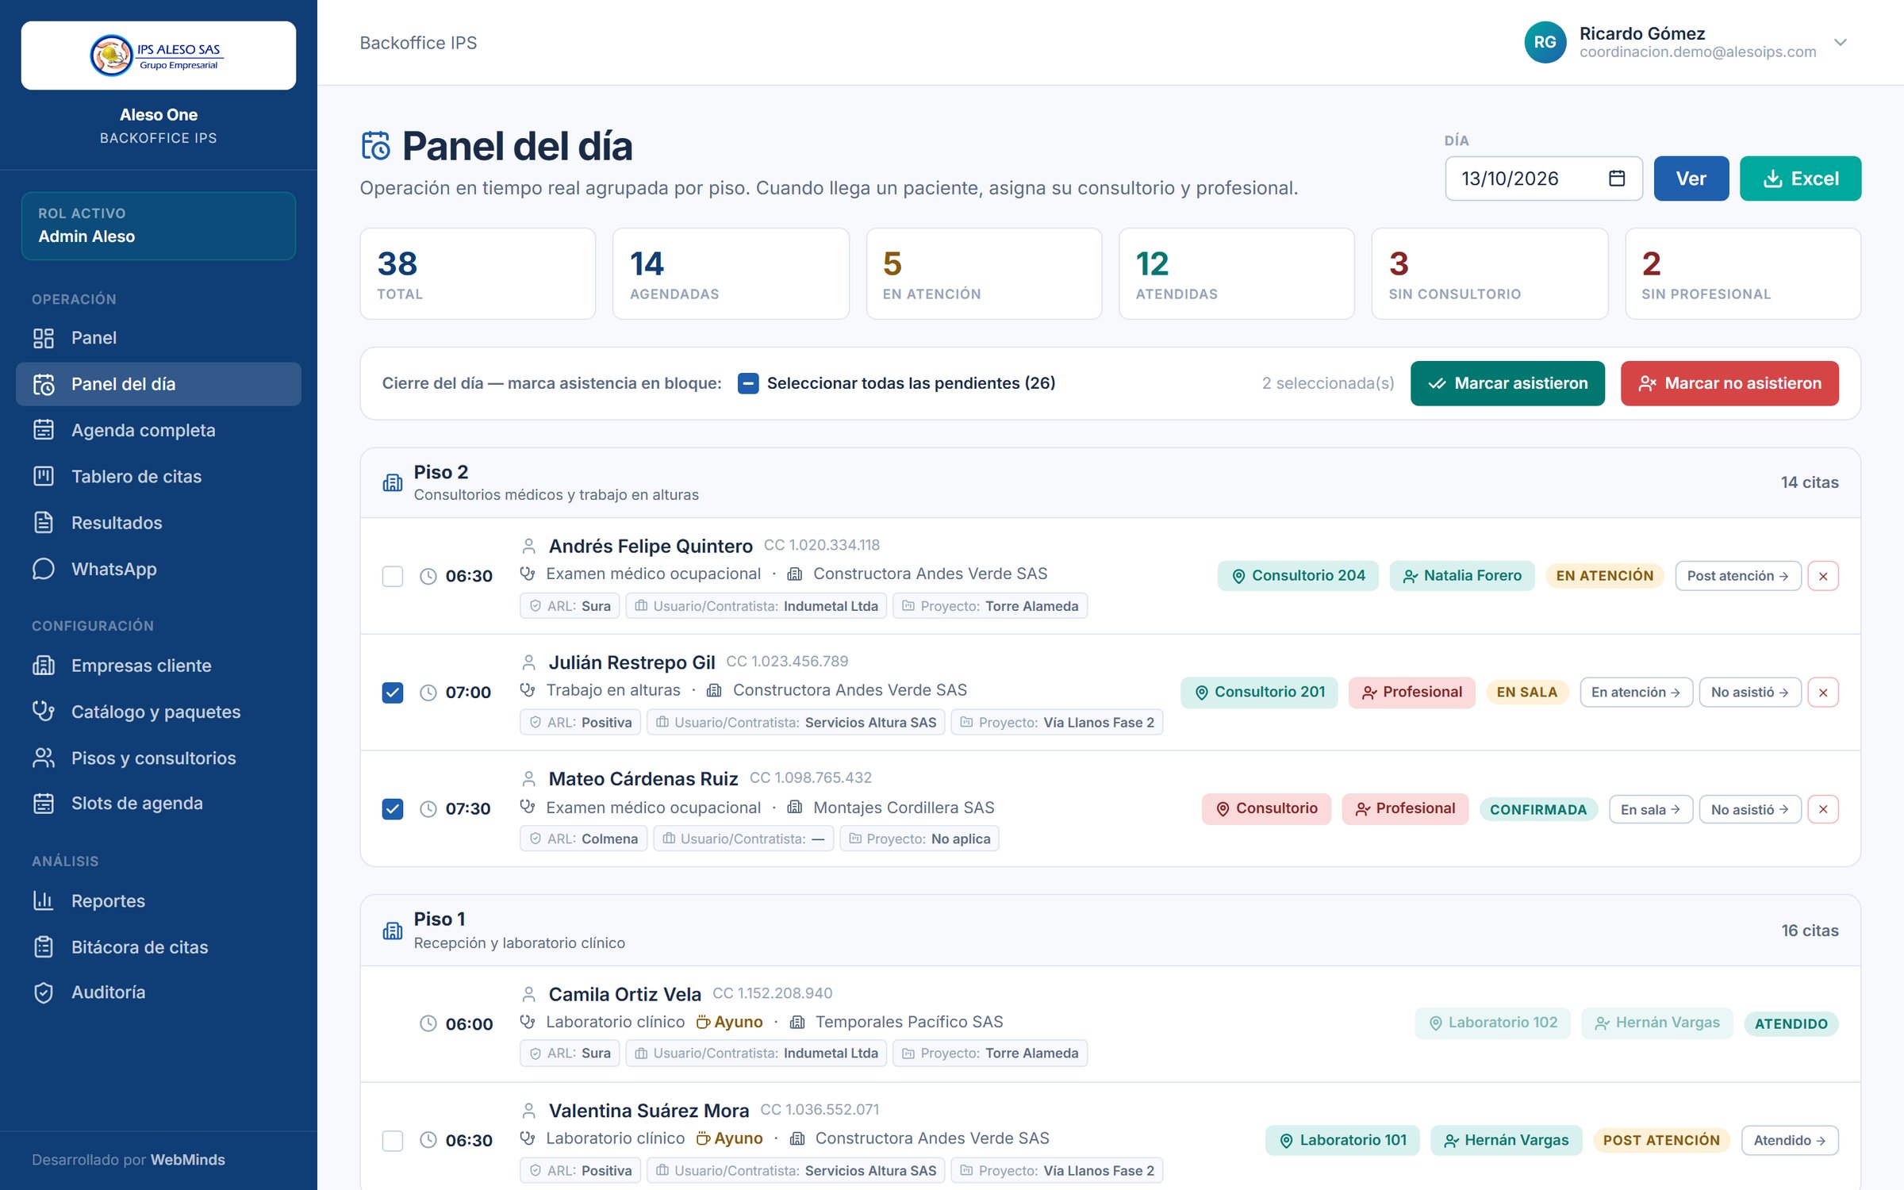The image size is (1904, 1190).
Task: Click the Auditoría shield icon
Action: pos(44,992)
